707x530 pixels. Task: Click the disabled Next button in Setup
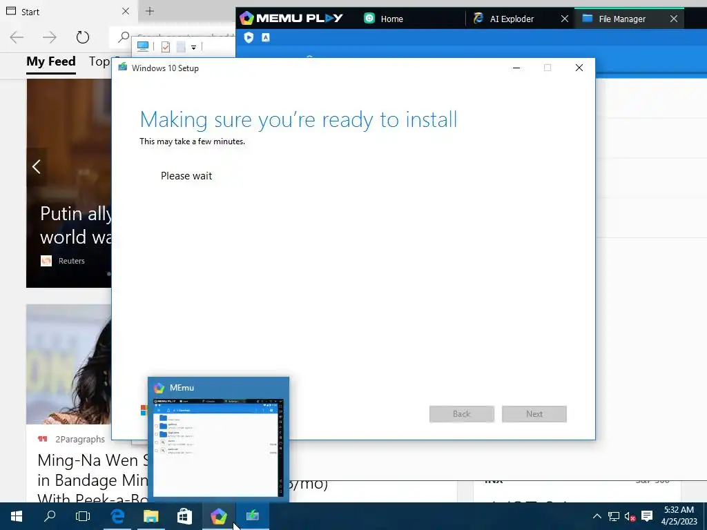point(534,414)
